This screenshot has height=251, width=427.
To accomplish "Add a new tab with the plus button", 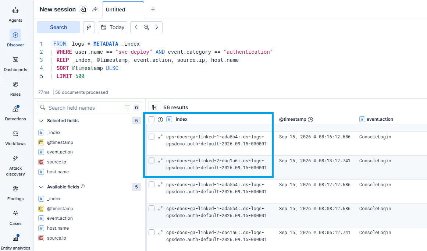I will coord(153,9).
